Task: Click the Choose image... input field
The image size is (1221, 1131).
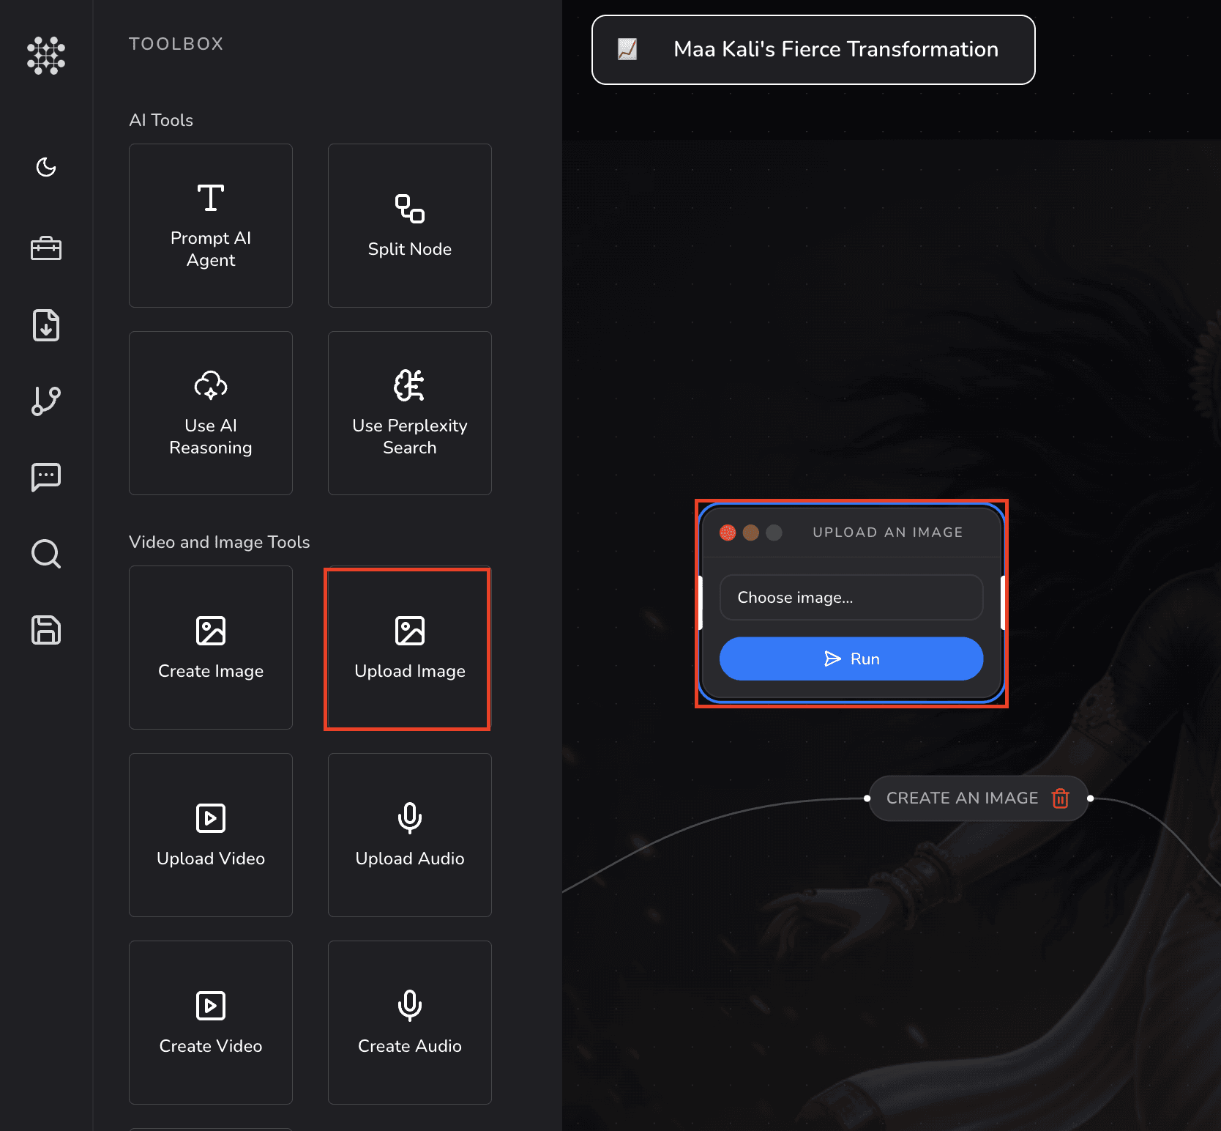Action: point(851,598)
